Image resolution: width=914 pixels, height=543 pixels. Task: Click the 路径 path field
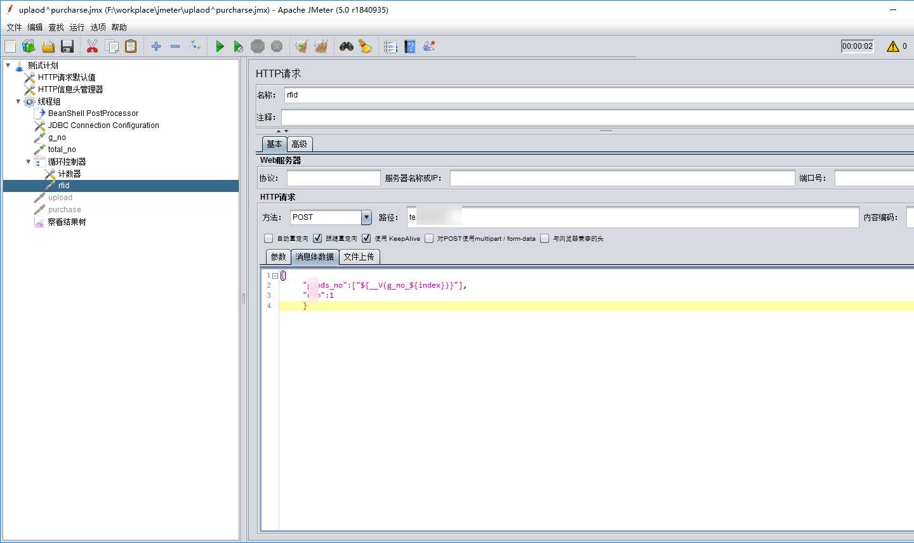633,217
